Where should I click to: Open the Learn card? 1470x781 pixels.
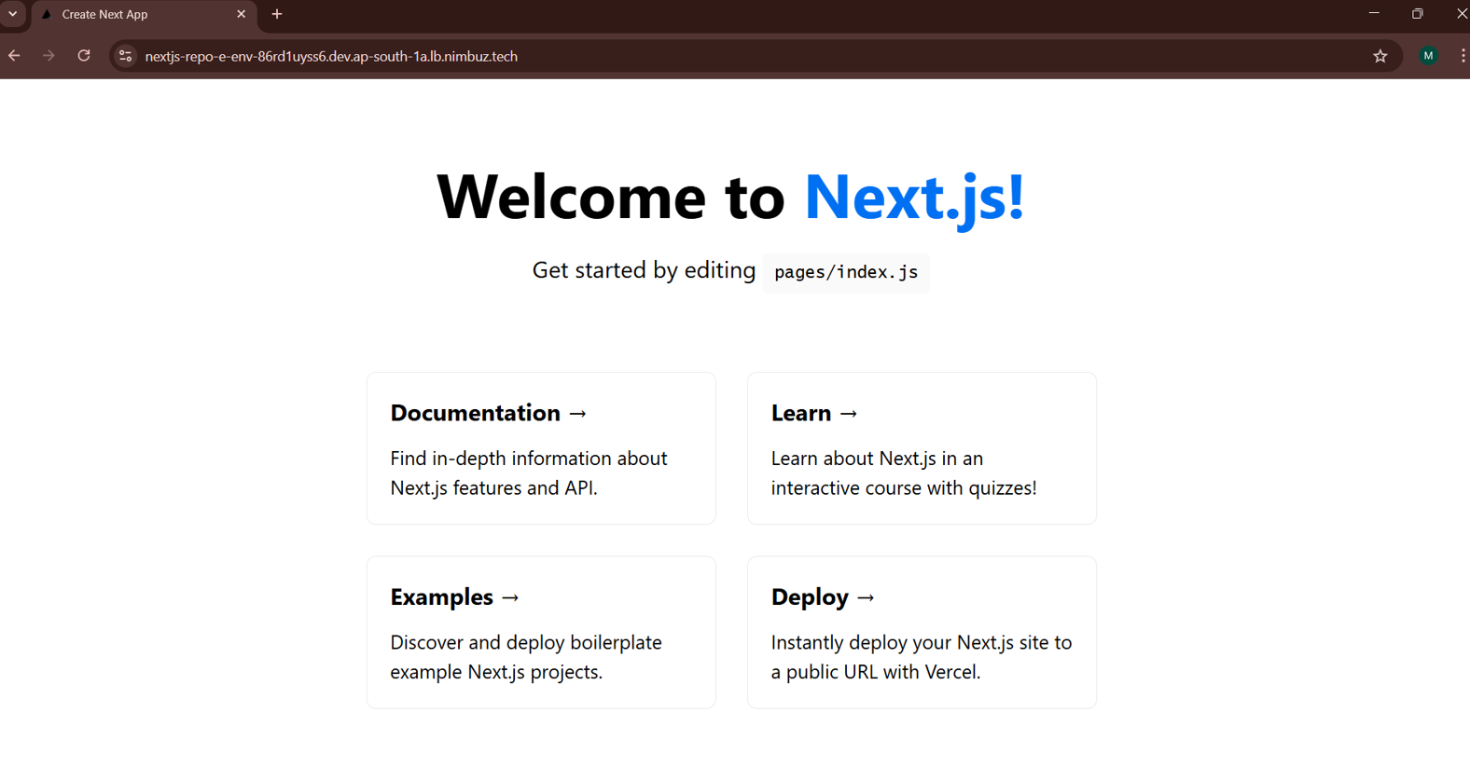[922, 448]
